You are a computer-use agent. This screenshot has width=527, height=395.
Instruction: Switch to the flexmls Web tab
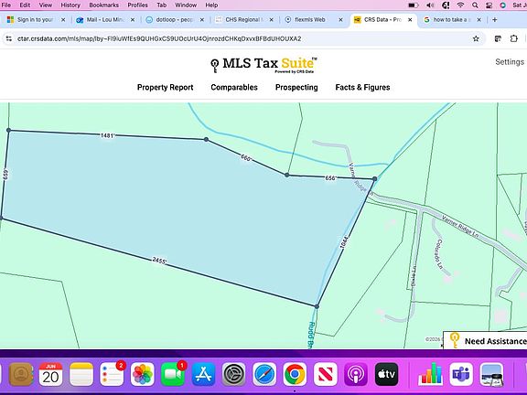(310, 20)
